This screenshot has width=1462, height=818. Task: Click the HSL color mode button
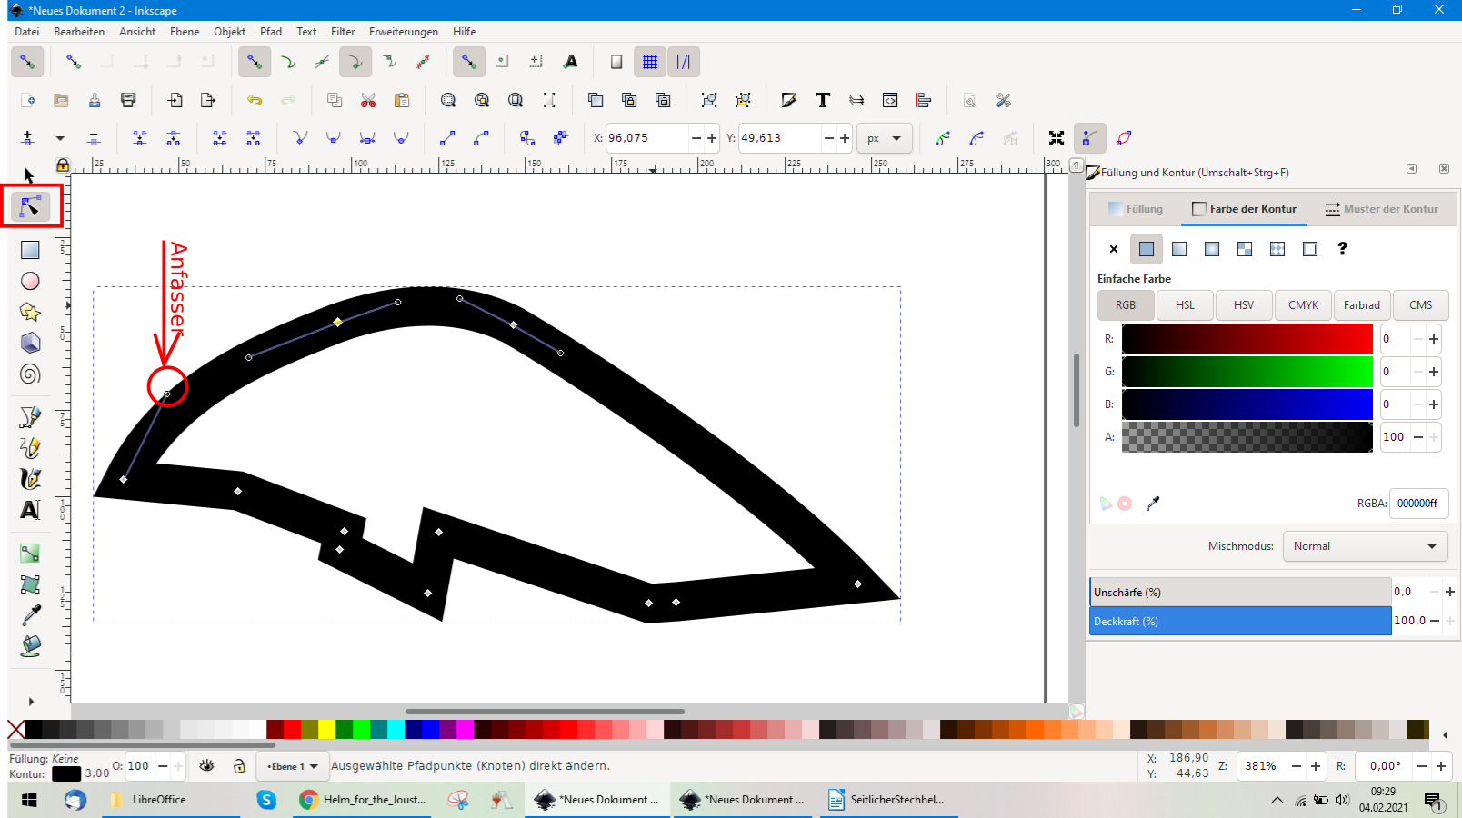tap(1185, 305)
